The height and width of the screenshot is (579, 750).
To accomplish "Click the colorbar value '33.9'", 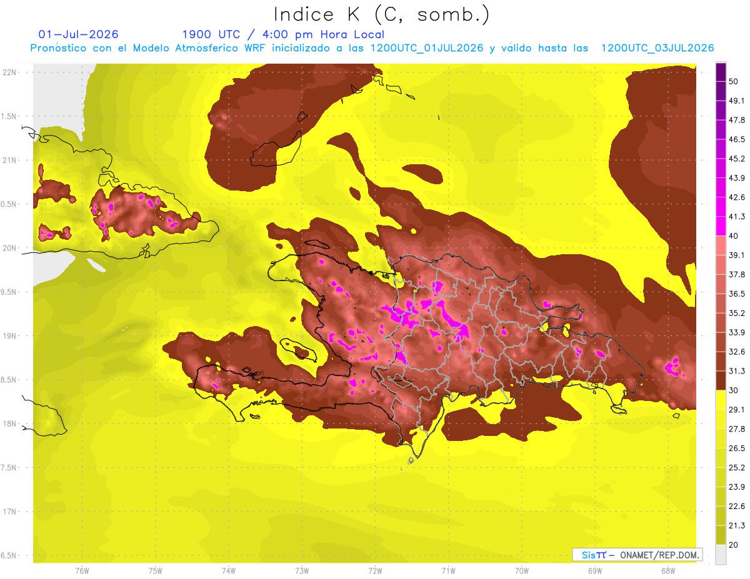I will [x=737, y=332].
